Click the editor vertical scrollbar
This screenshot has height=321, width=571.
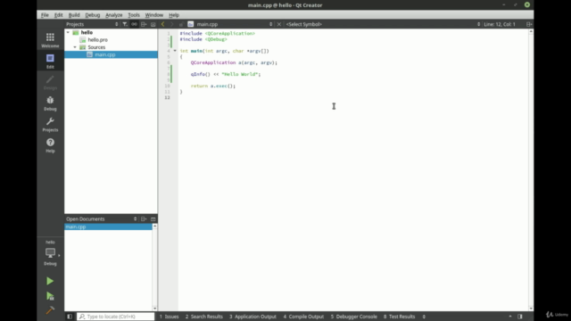coord(531,170)
